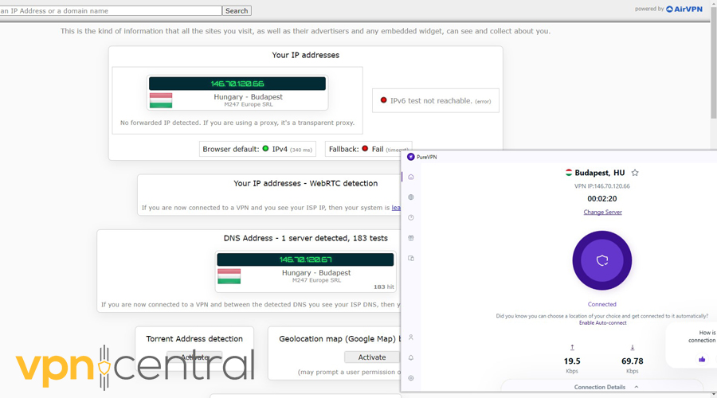This screenshot has height=398, width=717.
Task: Focus the IP address or domain input
Action: (111, 10)
